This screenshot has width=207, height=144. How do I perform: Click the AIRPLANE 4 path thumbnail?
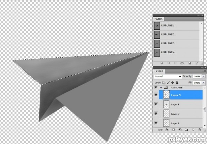pyautogui.click(x=157, y=52)
